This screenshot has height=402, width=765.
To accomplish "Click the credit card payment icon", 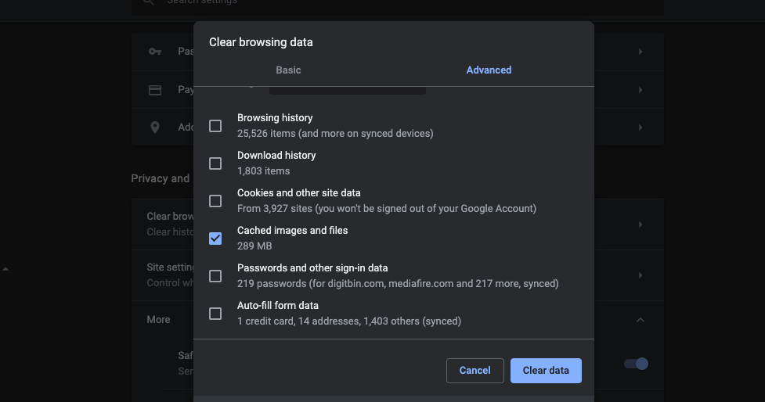I will coord(155,90).
